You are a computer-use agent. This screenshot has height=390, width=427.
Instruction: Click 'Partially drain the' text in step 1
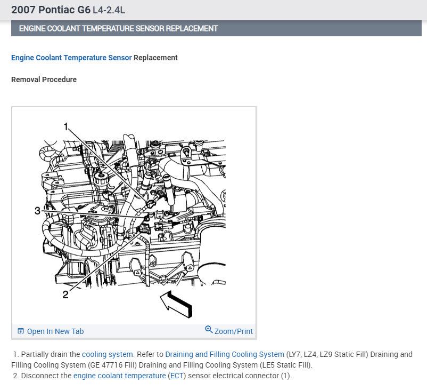[x=51, y=354]
